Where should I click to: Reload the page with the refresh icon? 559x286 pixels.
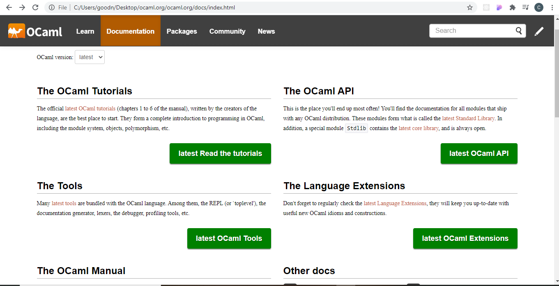[35, 7]
